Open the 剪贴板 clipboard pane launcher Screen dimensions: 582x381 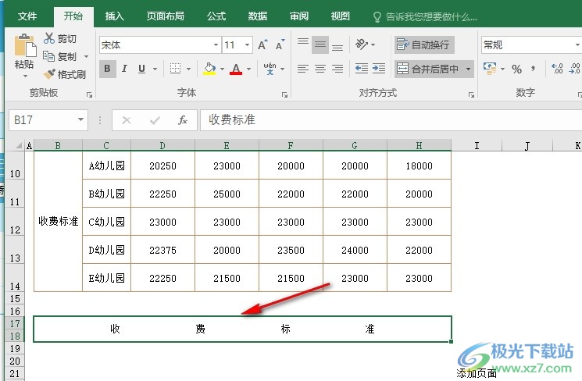pyautogui.click(x=90, y=95)
